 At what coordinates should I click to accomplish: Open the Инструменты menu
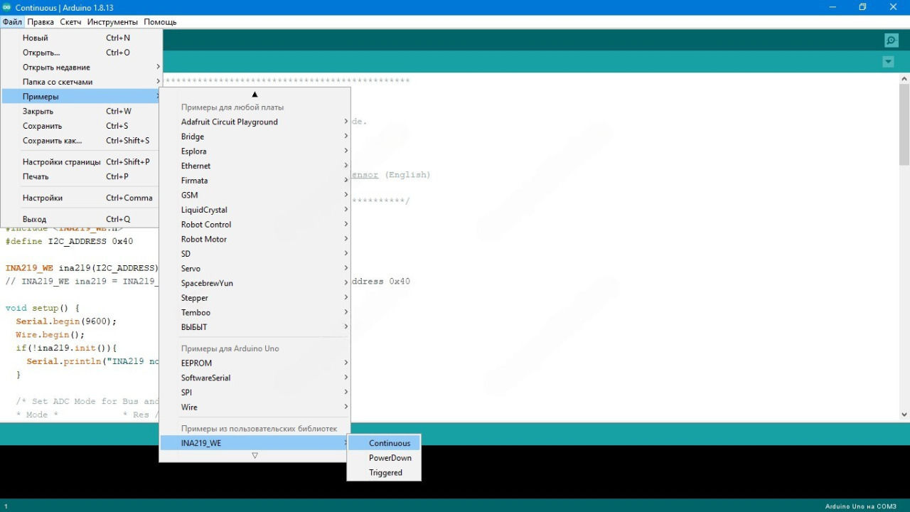pyautogui.click(x=112, y=22)
